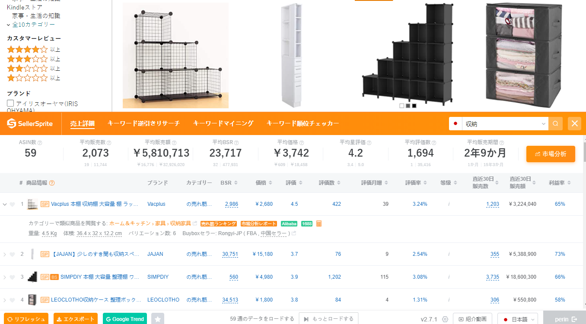Open the external link icon after 収納家具
The height and width of the screenshot is (324, 586).
point(195,223)
